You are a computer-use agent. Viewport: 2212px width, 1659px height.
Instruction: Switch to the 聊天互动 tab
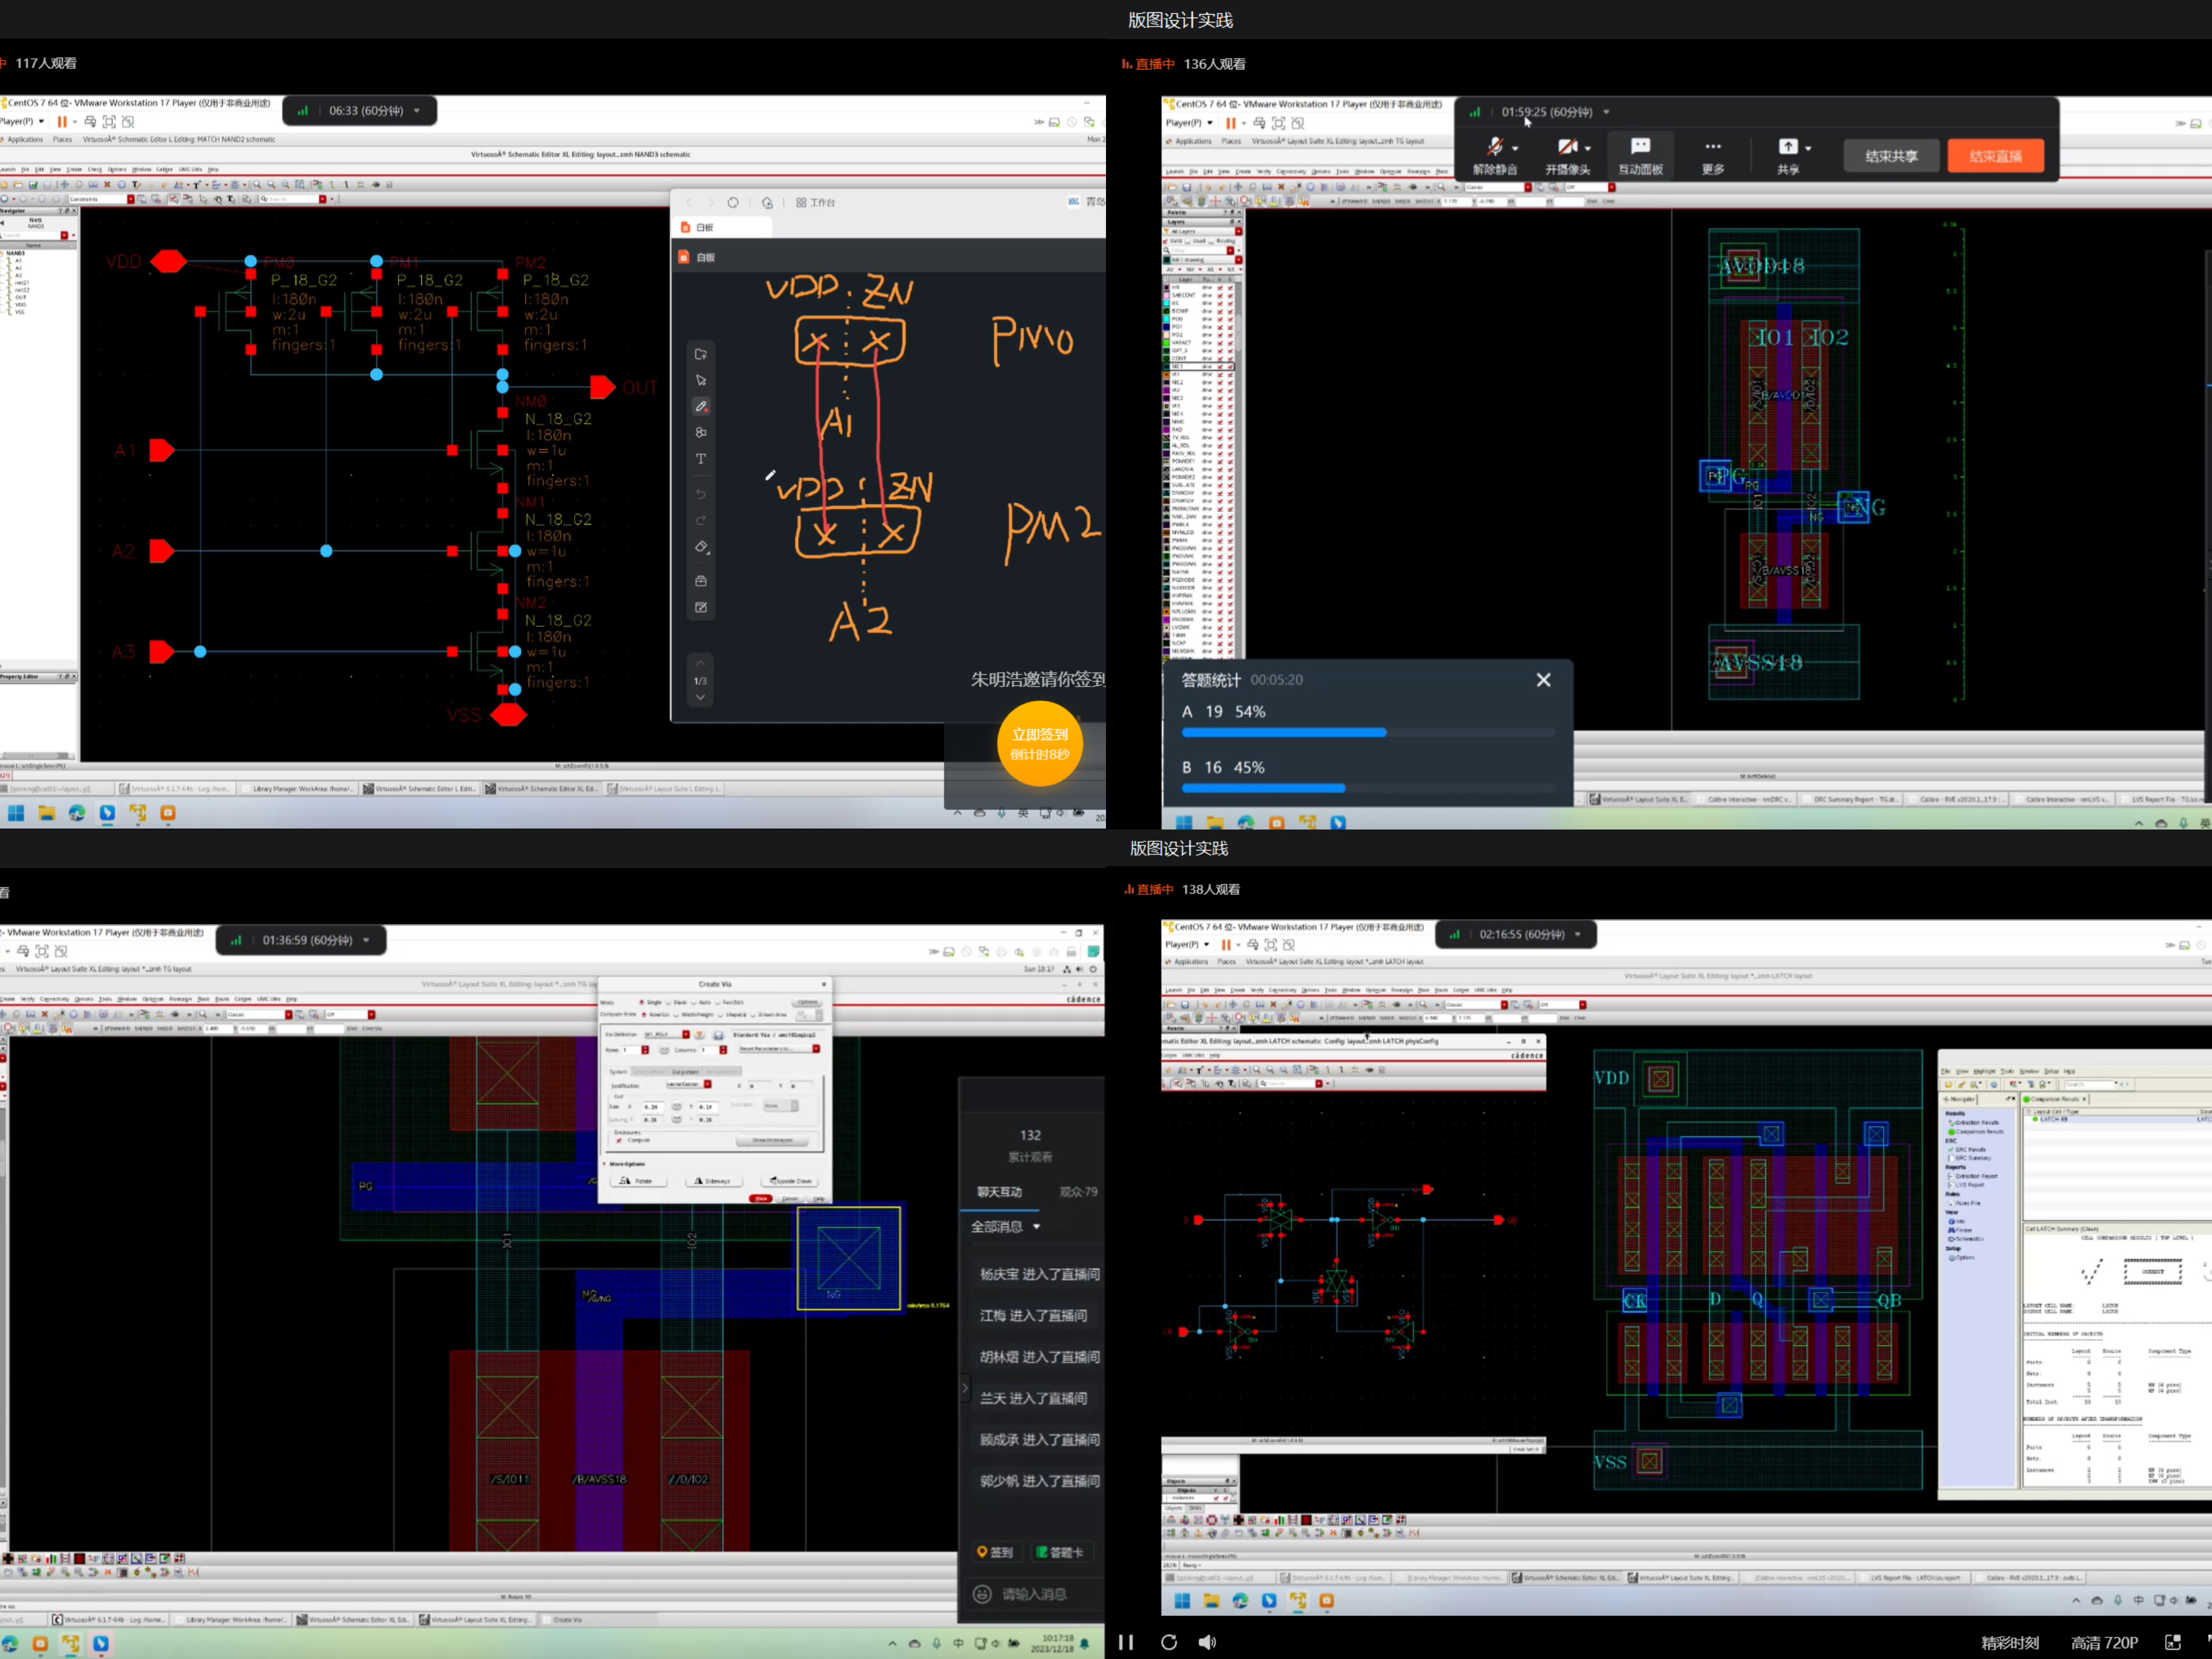coord(999,1191)
